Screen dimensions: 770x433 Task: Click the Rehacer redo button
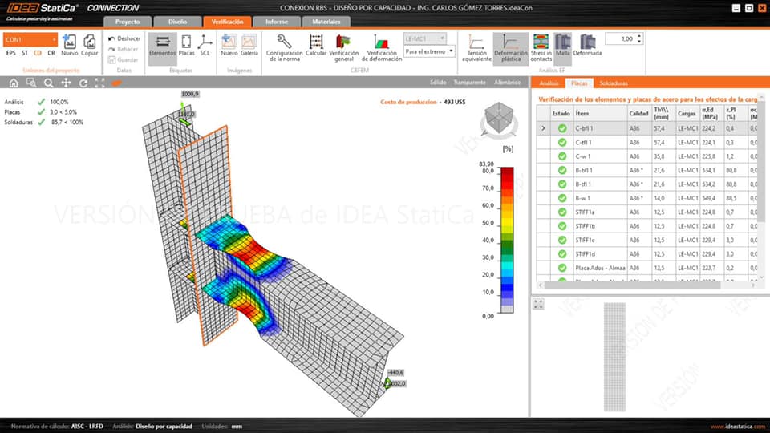pyautogui.click(x=124, y=49)
